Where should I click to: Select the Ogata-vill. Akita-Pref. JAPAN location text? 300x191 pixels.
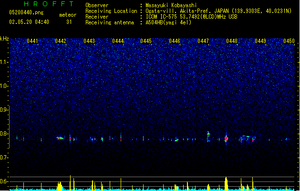click(x=218, y=11)
